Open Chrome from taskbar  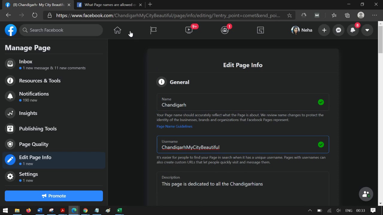pos(85,211)
